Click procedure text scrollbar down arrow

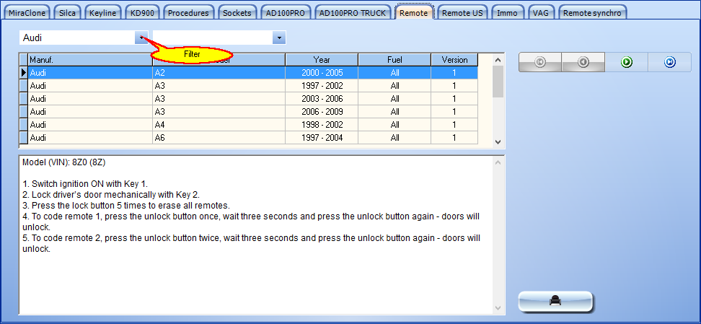[x=498, y=308]
